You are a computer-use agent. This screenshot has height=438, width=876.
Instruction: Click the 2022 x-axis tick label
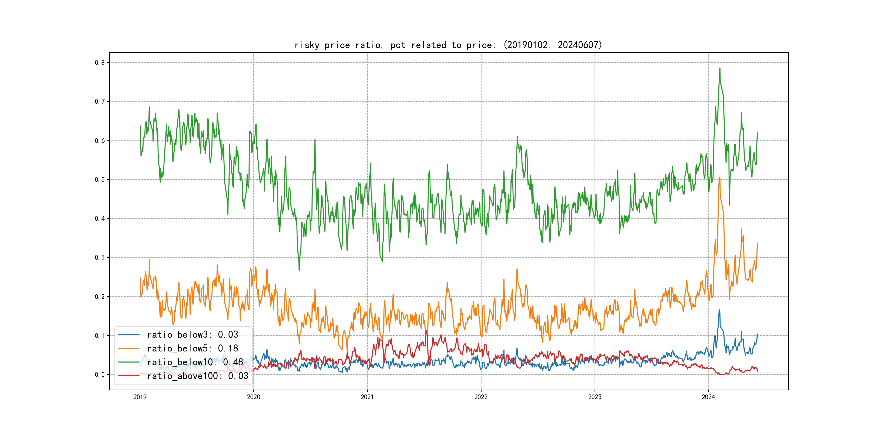pyautogui.click(x=481, y=397)
